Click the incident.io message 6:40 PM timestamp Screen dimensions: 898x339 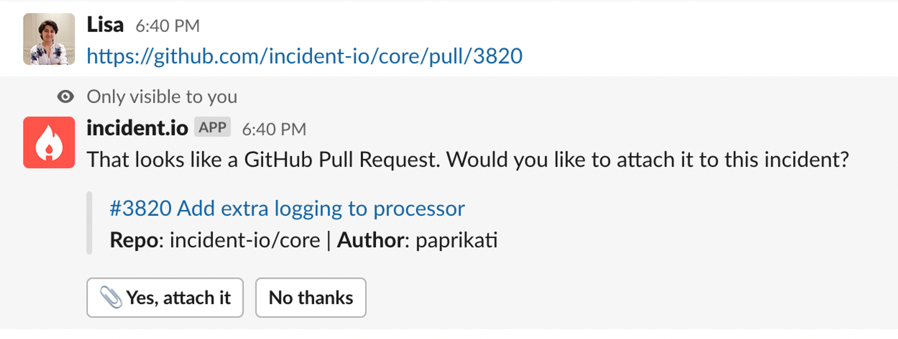[x=274, y=129]
